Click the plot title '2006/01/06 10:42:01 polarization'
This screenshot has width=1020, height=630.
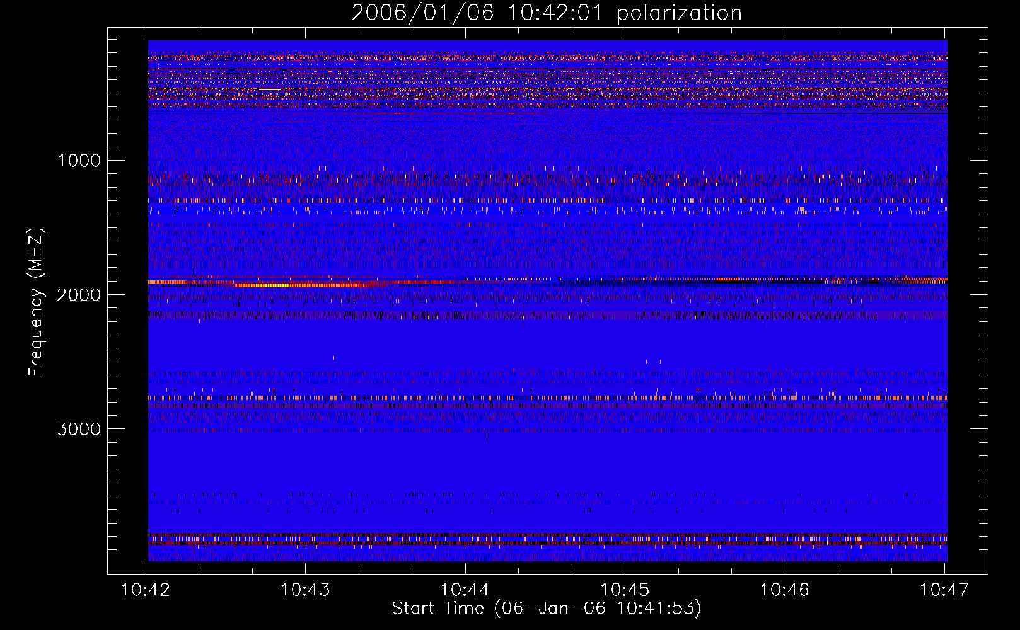pyautogui.click(x=547, y=13)
